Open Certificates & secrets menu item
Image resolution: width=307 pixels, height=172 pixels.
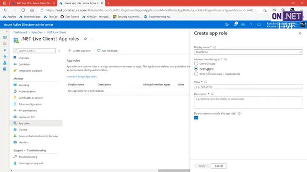(x=30, y=98)
